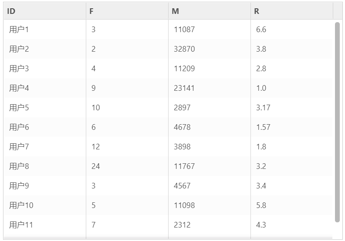Select the 用户11 ID cell

tap(45, 224)
